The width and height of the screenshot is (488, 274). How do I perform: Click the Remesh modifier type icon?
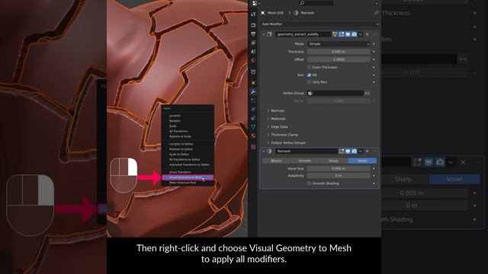[x=269, y=151]
